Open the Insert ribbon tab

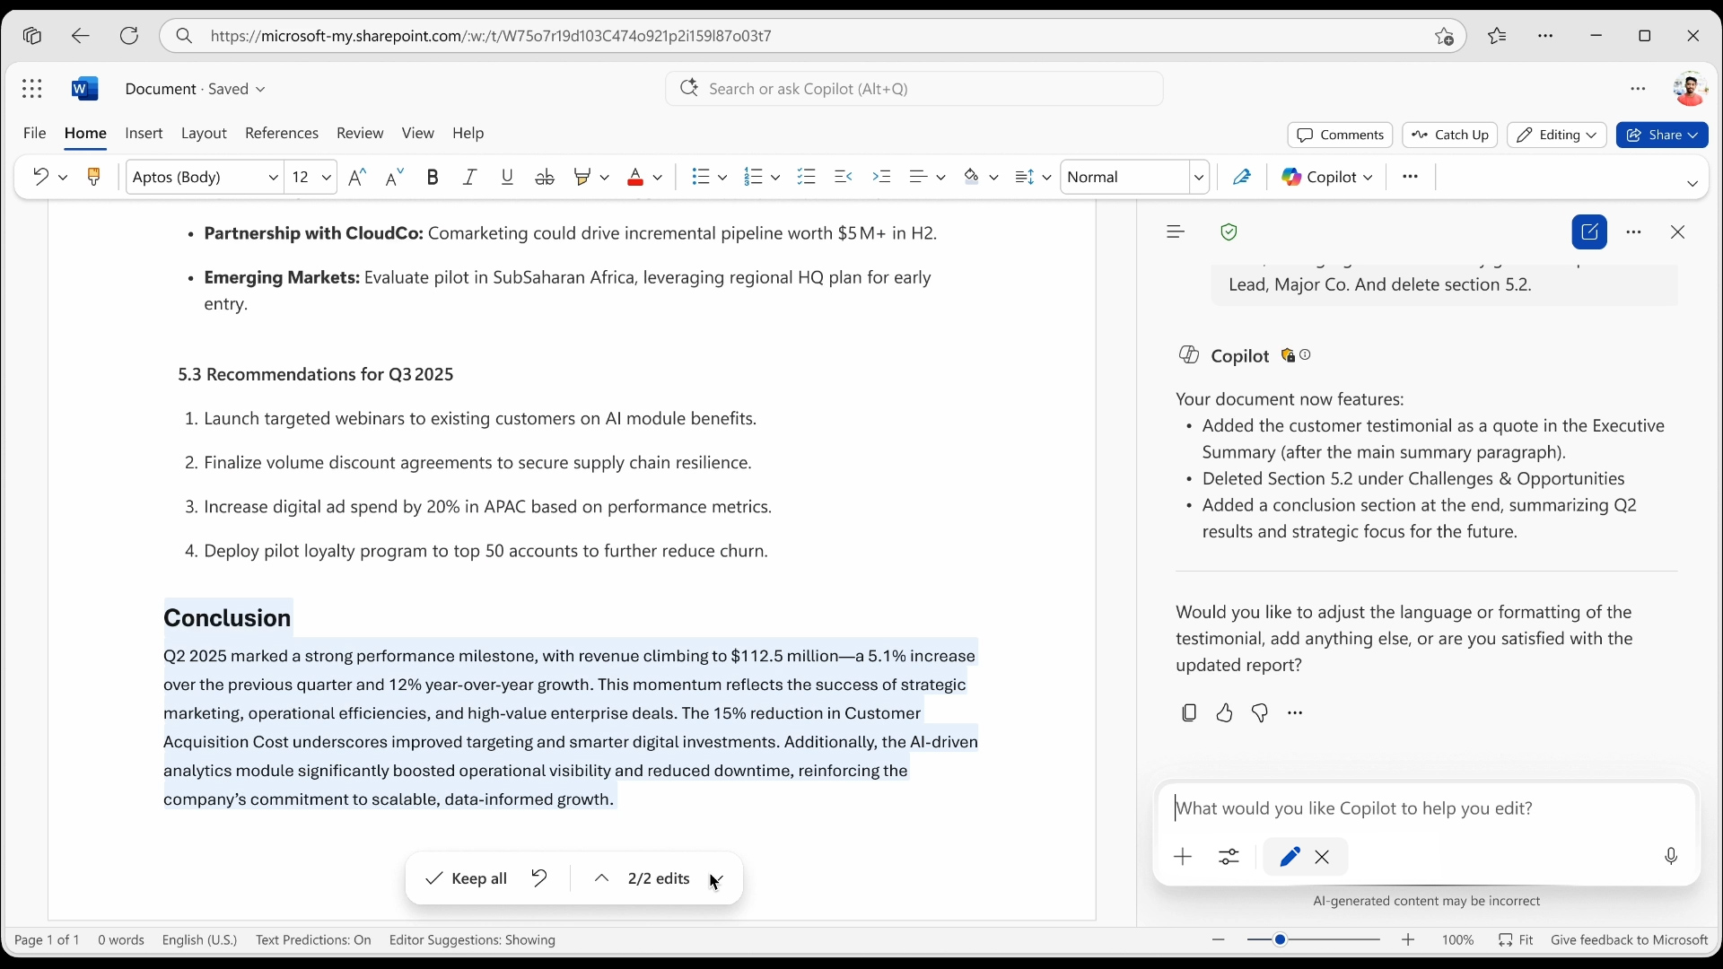click(x=144, y=133)
